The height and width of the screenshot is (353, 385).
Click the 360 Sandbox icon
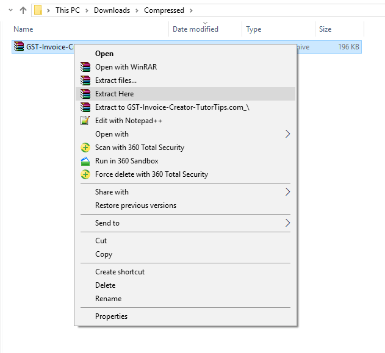[85, 161]
